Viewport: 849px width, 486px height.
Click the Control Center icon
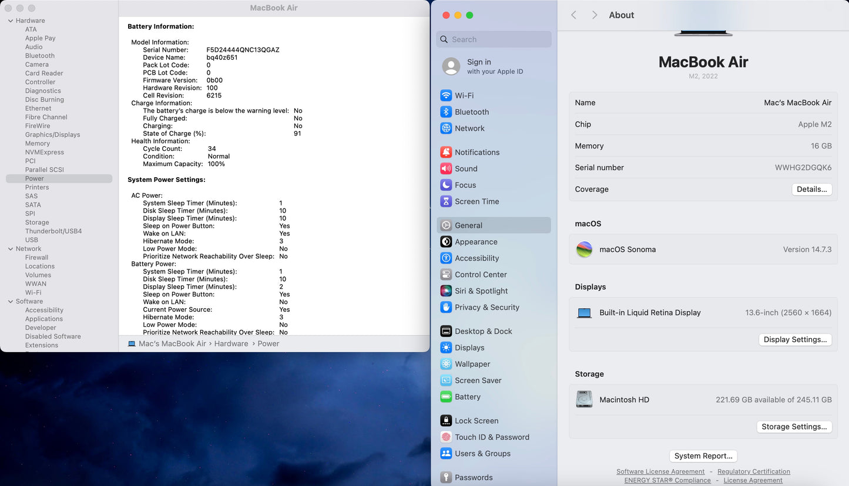(446, 275)
